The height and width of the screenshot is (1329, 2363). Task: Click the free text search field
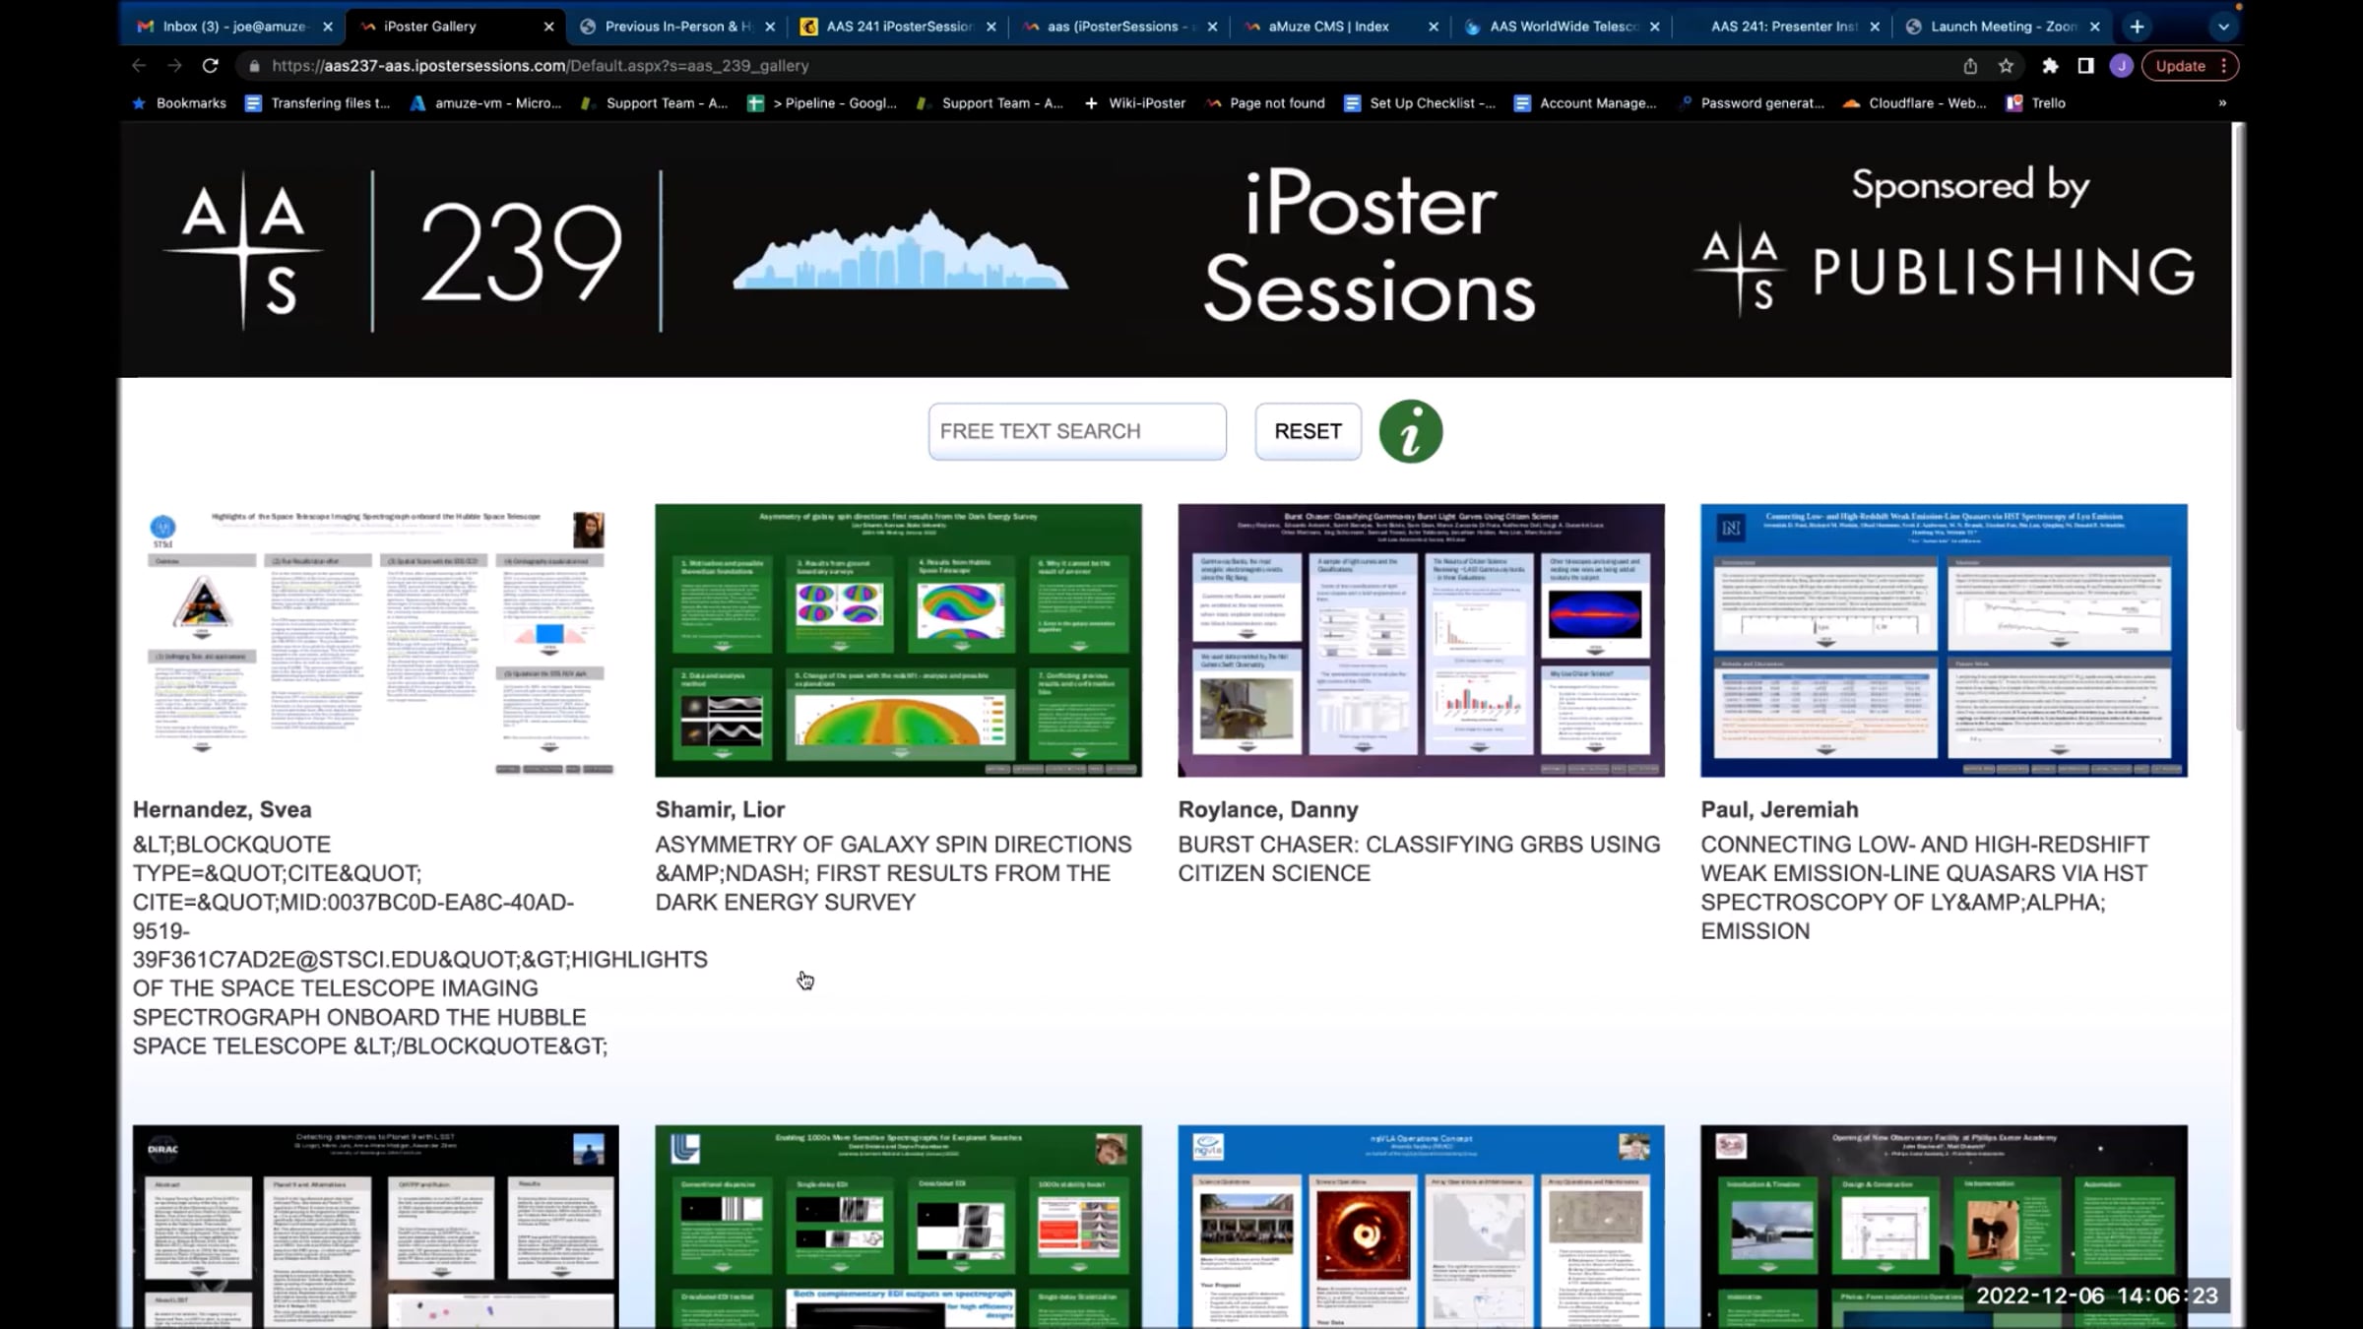(x=1076, y=431)
